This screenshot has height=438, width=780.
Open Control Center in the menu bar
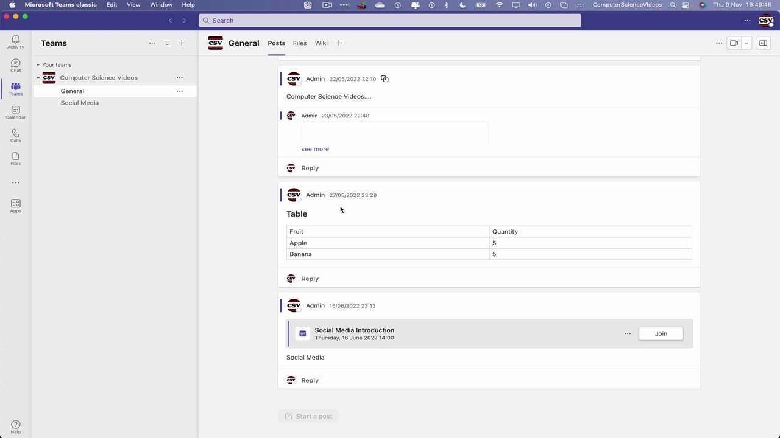(687, 5)
